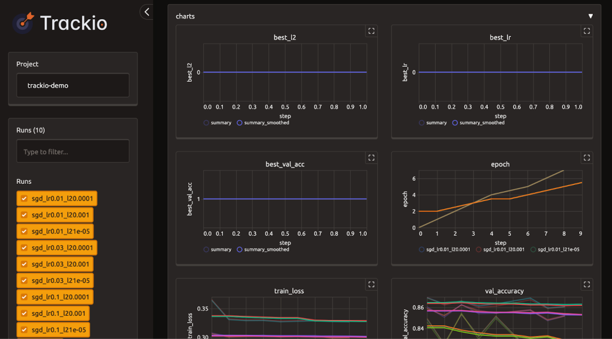Image resolution: width=612 pixels, height=339 pixels.
Task: Open the Project dropdown showing trackio-demo
Action: point(73,85)
